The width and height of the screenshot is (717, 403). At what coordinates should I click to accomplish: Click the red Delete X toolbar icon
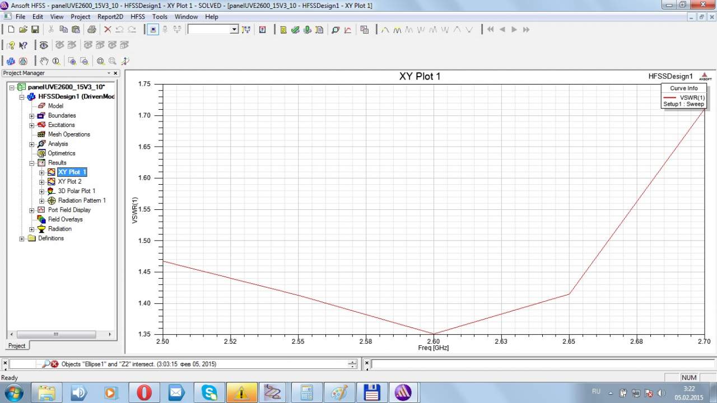tap(108, 30)
